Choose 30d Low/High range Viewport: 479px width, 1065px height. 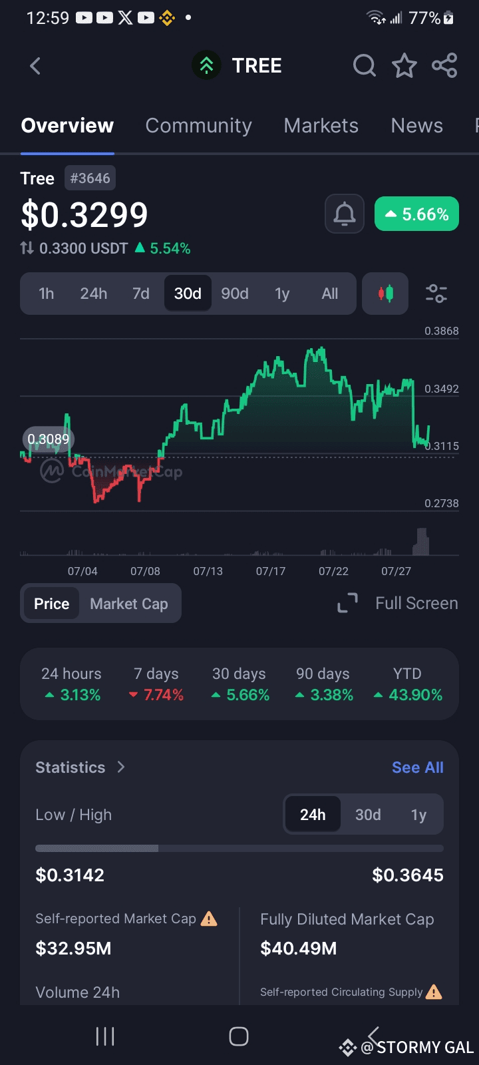pos(368,815)
